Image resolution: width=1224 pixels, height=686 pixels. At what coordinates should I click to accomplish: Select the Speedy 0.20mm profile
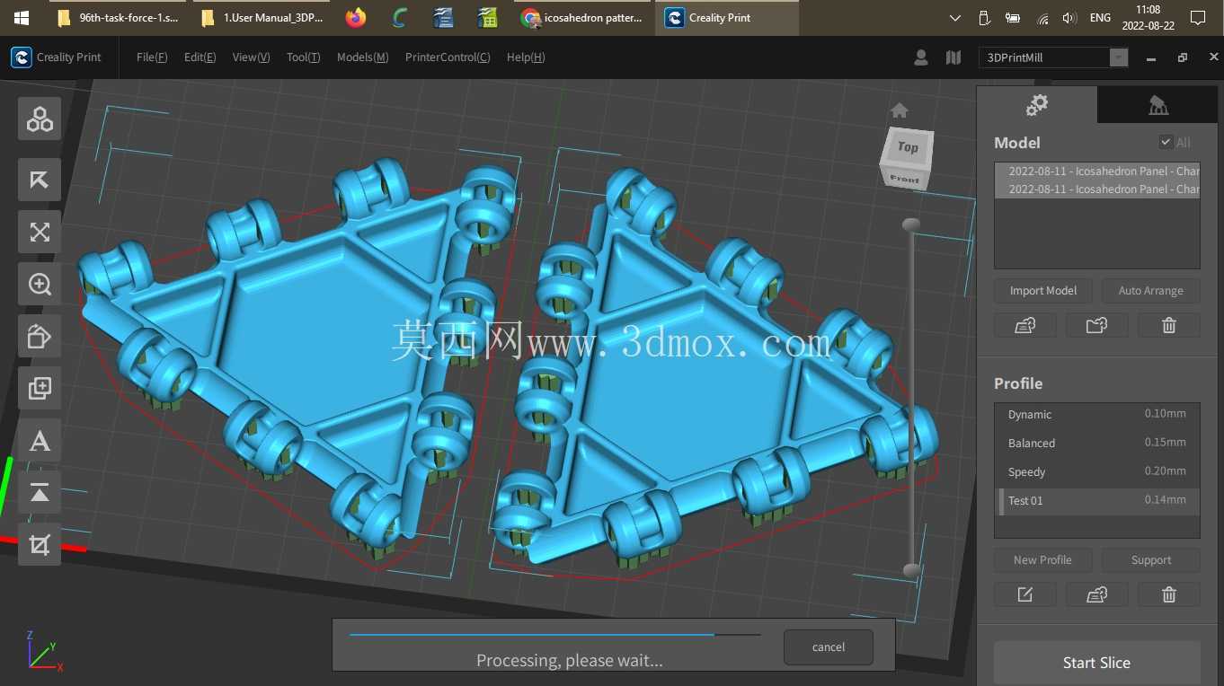(1096, 471)
